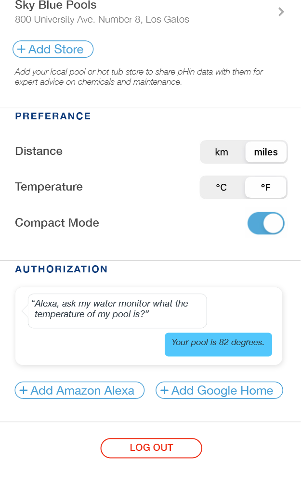Click the AUTHORIZATION section header
Viewport: 301px width, 500px height.
[61, 269]
